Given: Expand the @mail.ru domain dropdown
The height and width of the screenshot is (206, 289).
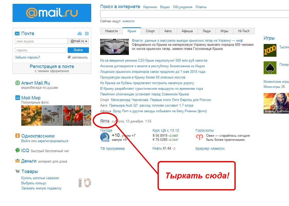Looking at the screenshot, I should pyautogui.click(x=78, y=41).
